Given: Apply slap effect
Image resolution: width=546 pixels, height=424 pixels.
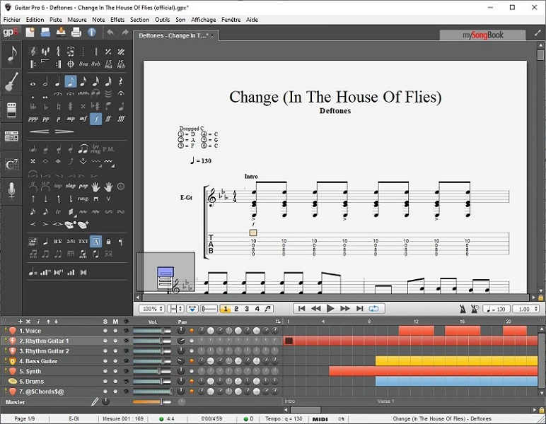Looking at the screenshot, I should pyautogui.click(x=70, y=186).
